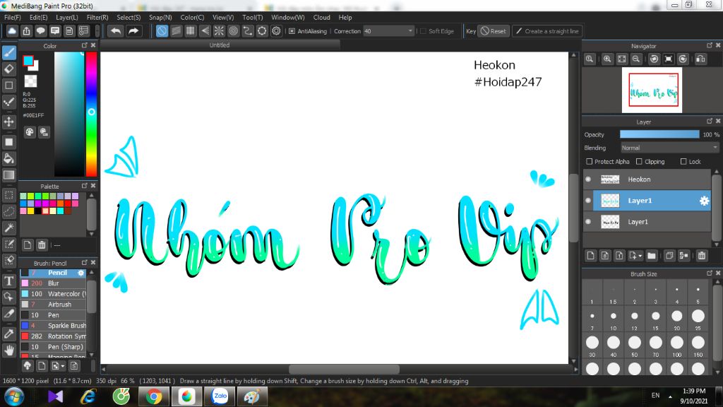Open the Select menu
This screenshot has width=723, height=407.
point(129,17)
